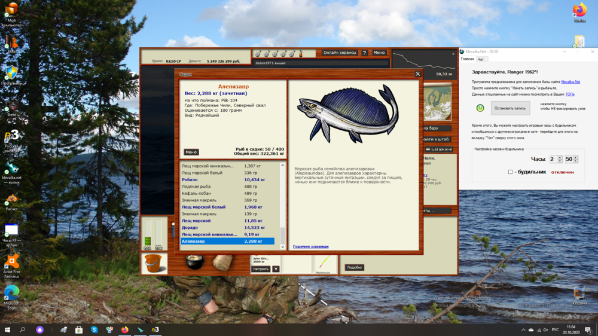Open the Фото desktop icon
598x336 pixels.
tap(11, 108)
